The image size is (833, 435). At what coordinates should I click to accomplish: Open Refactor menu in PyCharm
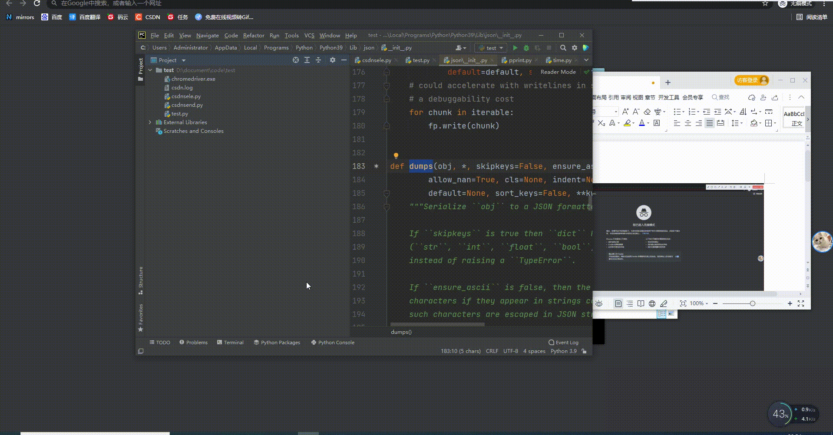point(254,36)
